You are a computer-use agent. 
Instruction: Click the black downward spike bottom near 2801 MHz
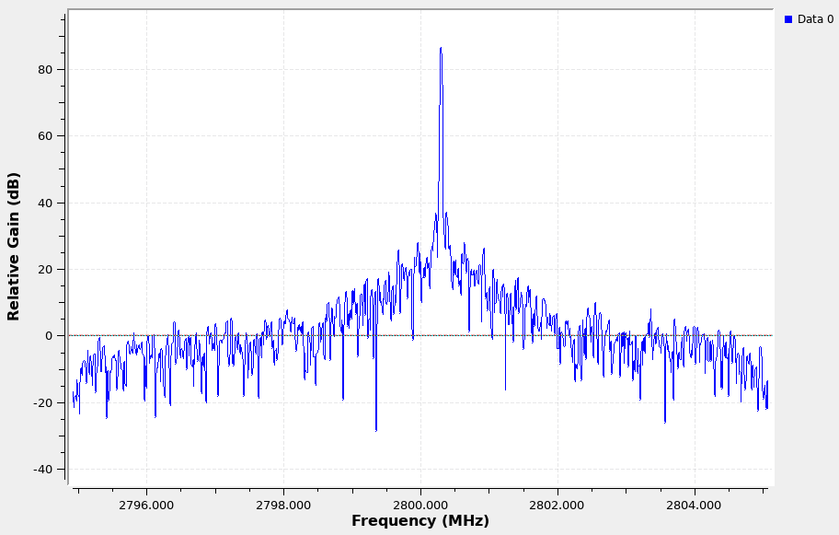(x=505, y=389)
